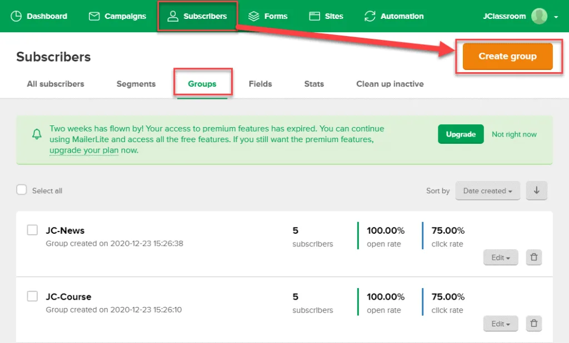Click the green Upgrade button
This screenshot has width=569, height=343.
pos(461,134)
